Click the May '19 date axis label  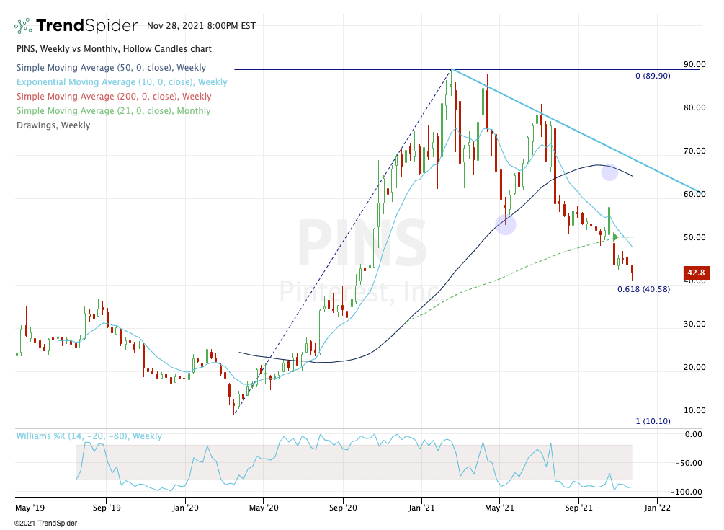pos(30,508)
